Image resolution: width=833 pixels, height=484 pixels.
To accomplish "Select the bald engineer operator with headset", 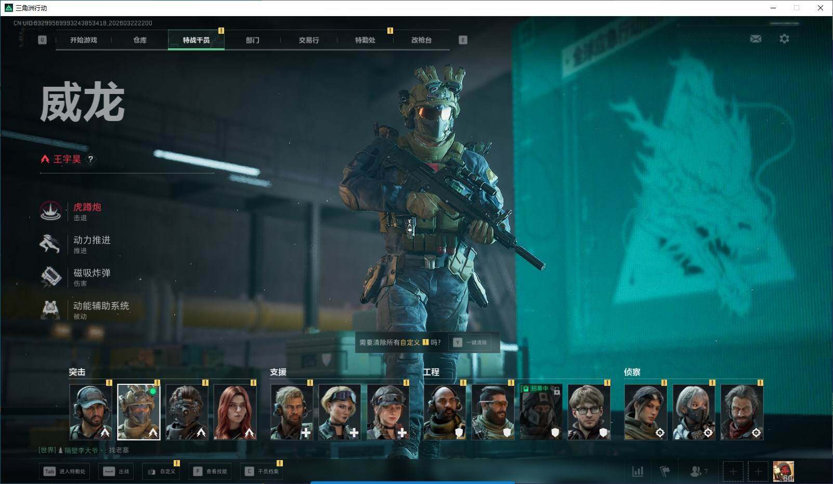I will pos(445,412).
